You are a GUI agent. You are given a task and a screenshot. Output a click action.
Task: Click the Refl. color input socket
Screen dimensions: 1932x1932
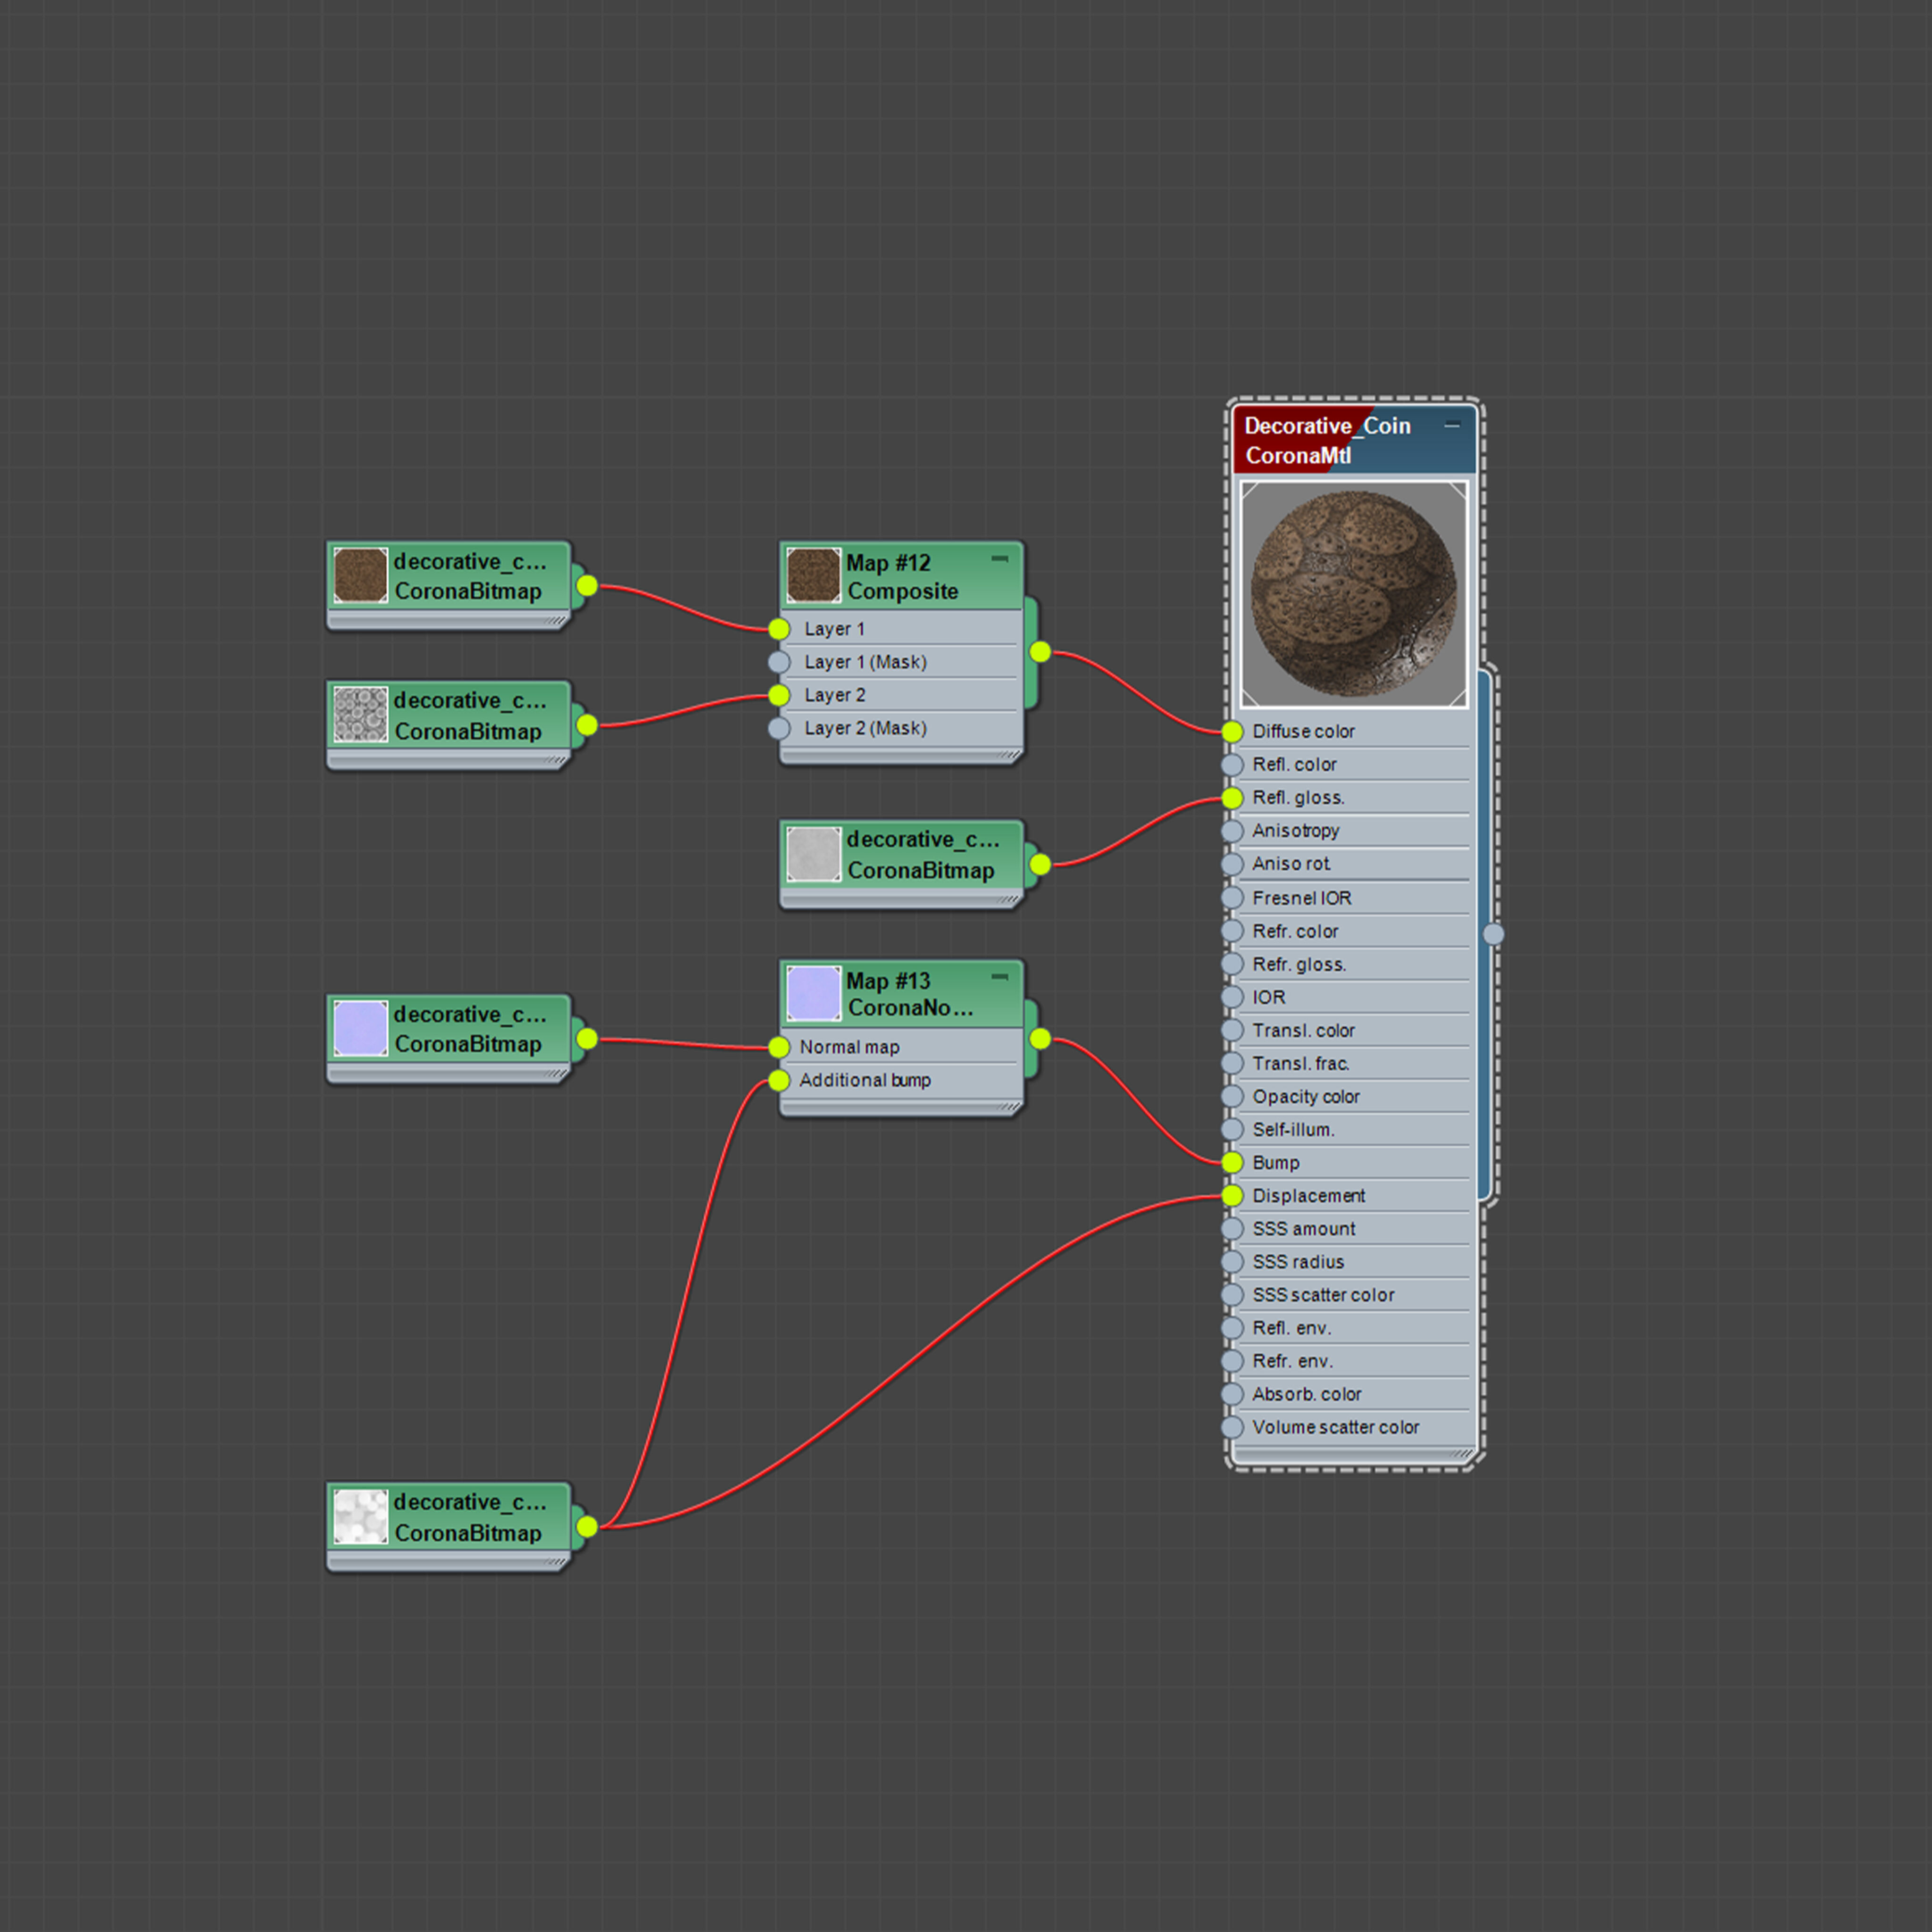pyautogui.click(x=1232, y=764)
